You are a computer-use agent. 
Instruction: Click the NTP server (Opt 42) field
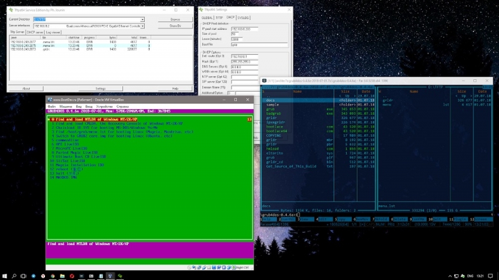[x=245, y=77]
